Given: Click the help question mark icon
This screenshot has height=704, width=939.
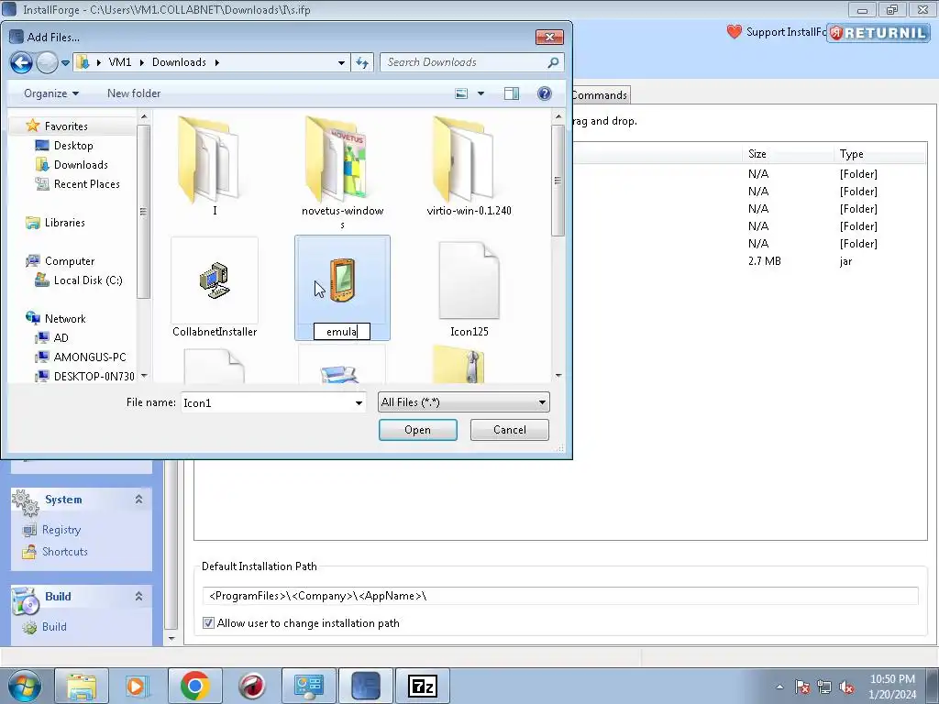Looking at the screenshot, I should click(545, 93).
